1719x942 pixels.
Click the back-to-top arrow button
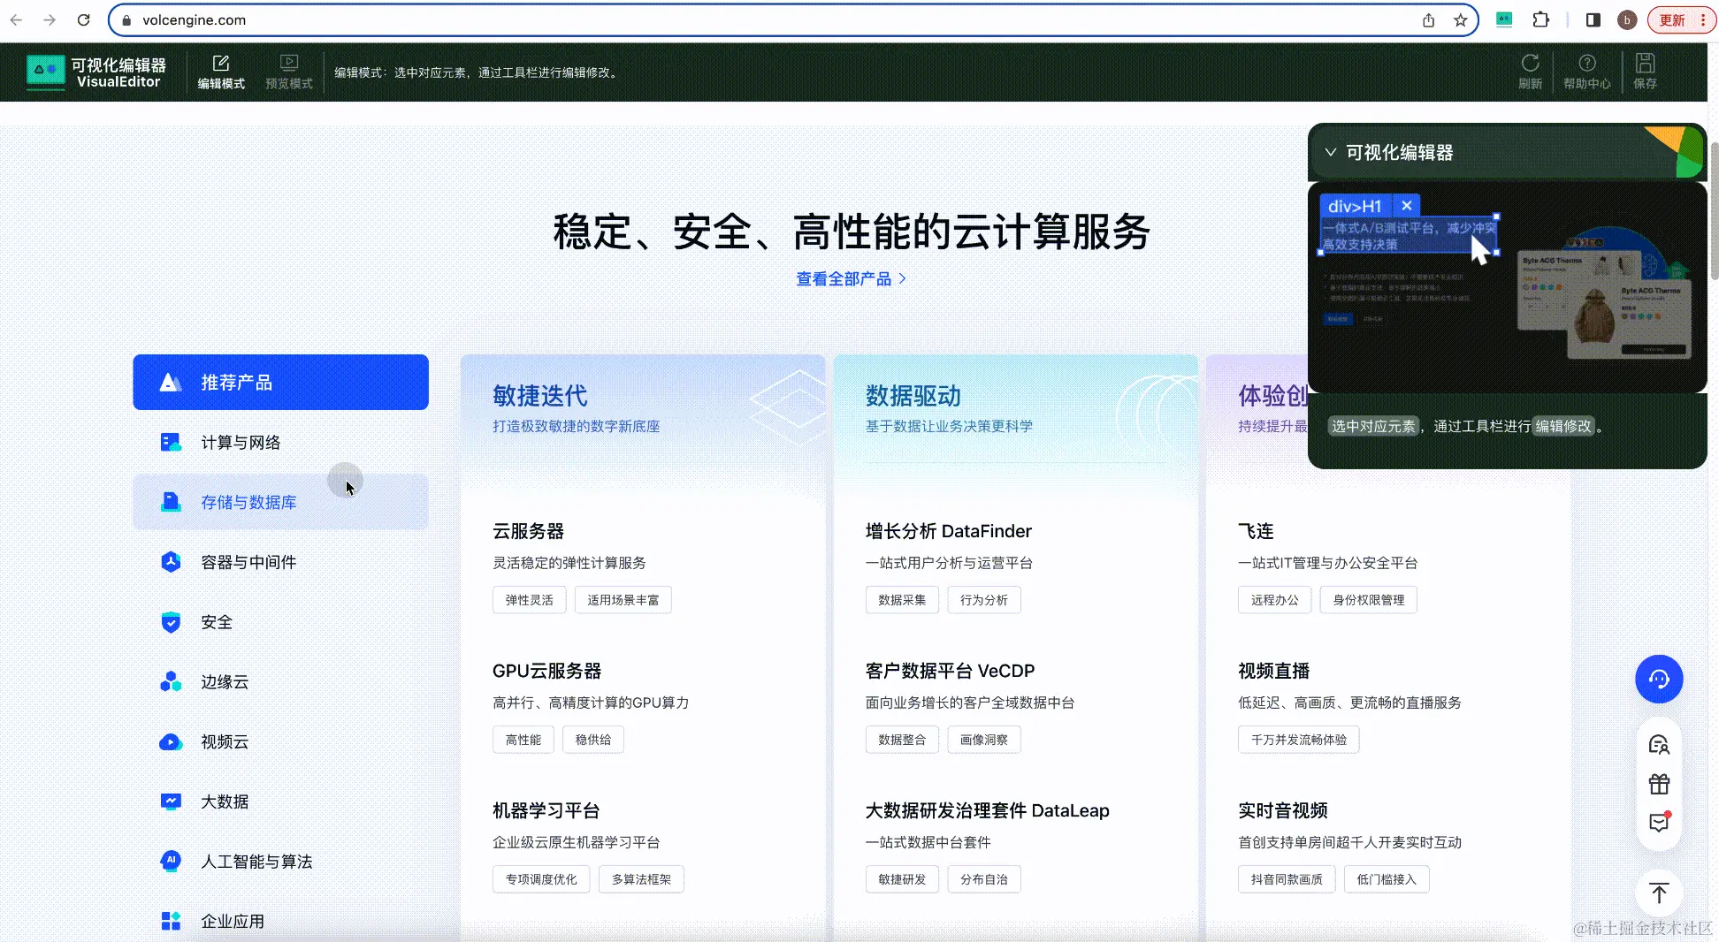tap(1659, 893)
